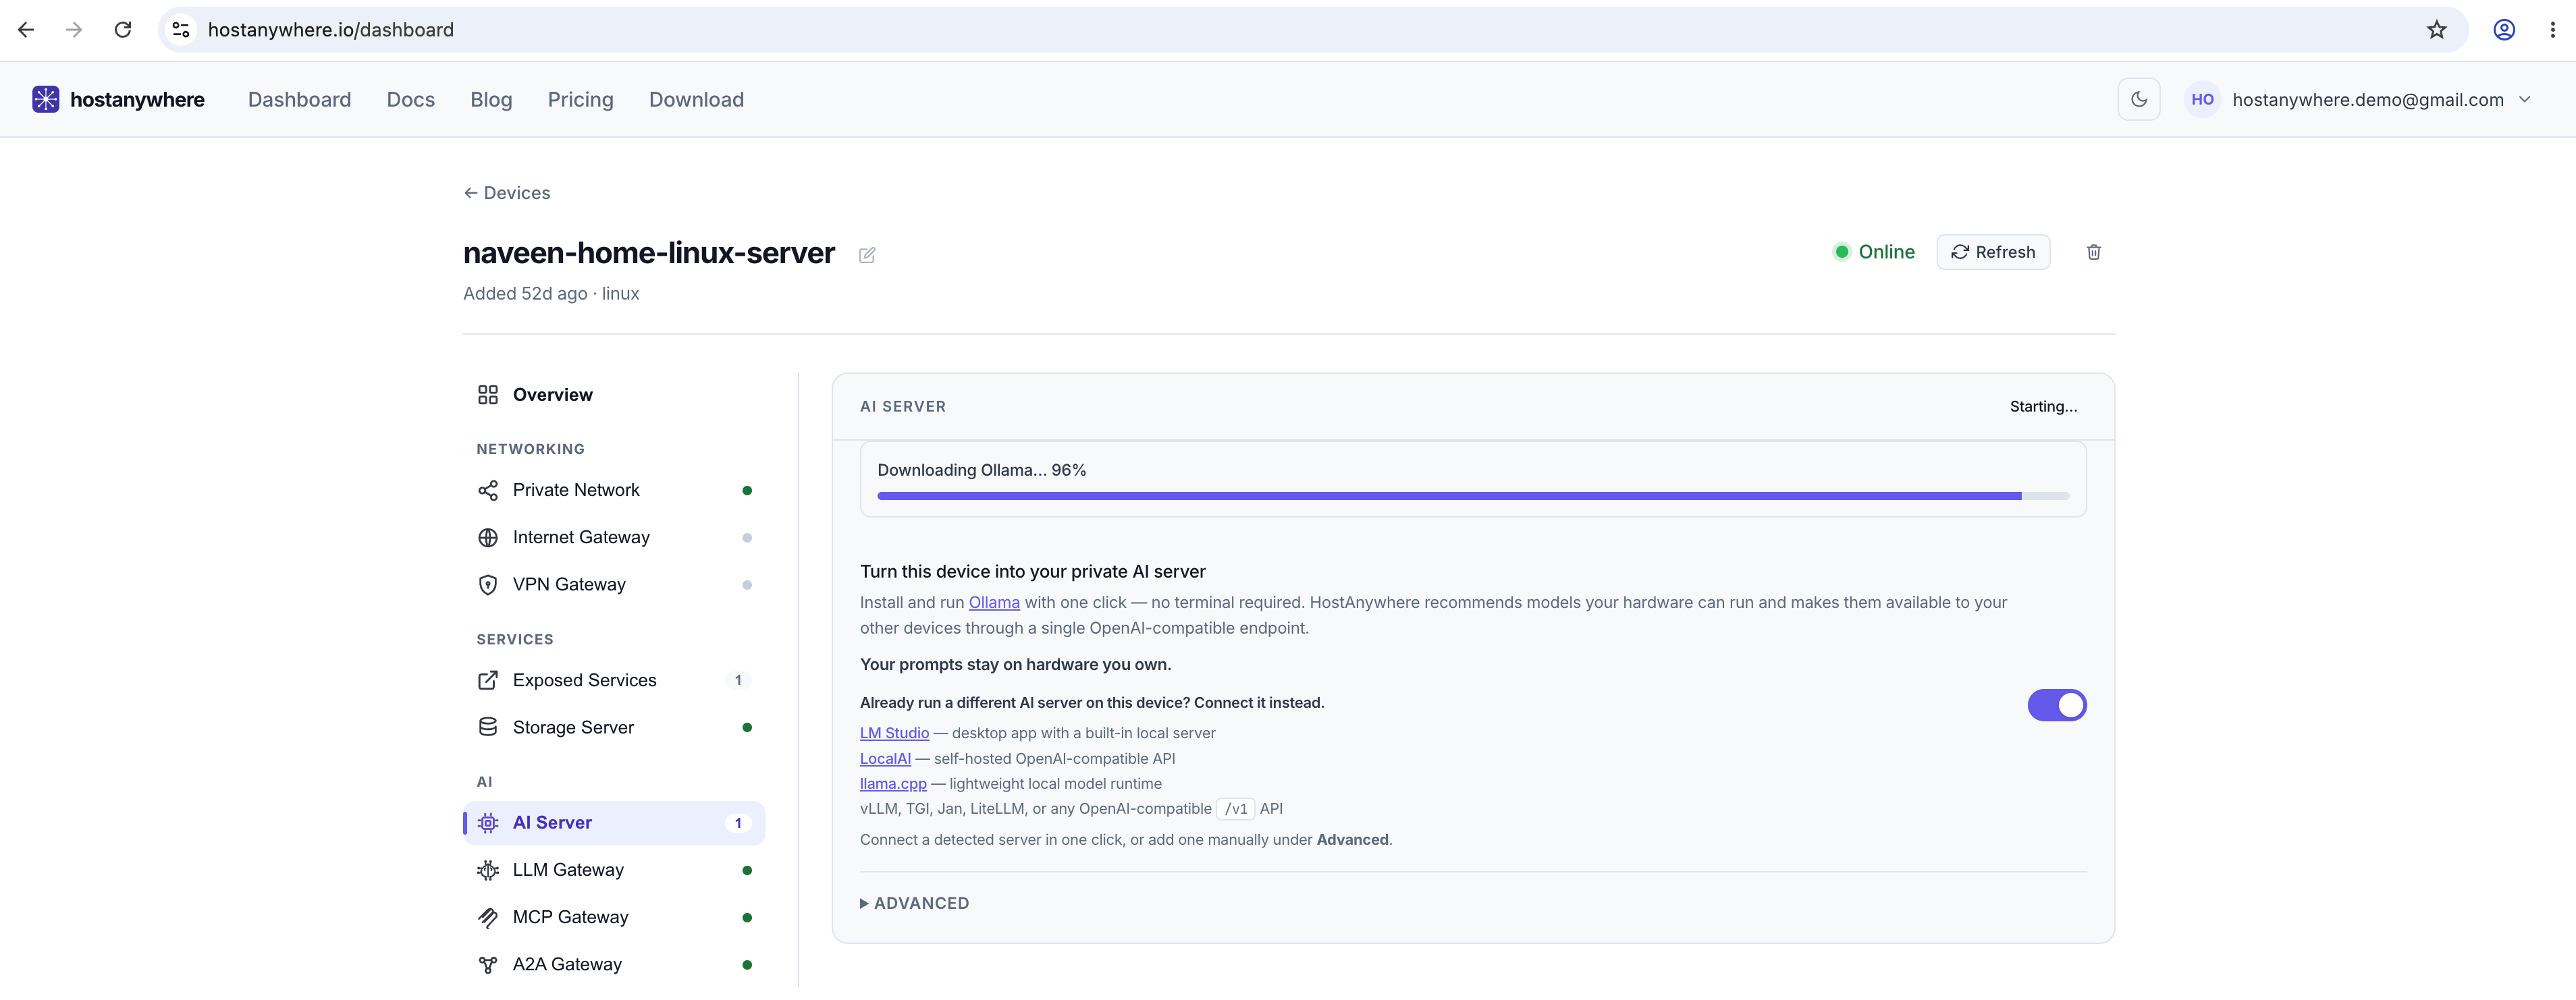Toggle the AI server switch off

(x=2057, y=705)
